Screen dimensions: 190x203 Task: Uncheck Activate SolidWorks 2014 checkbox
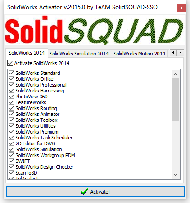[x=10, y=63]
